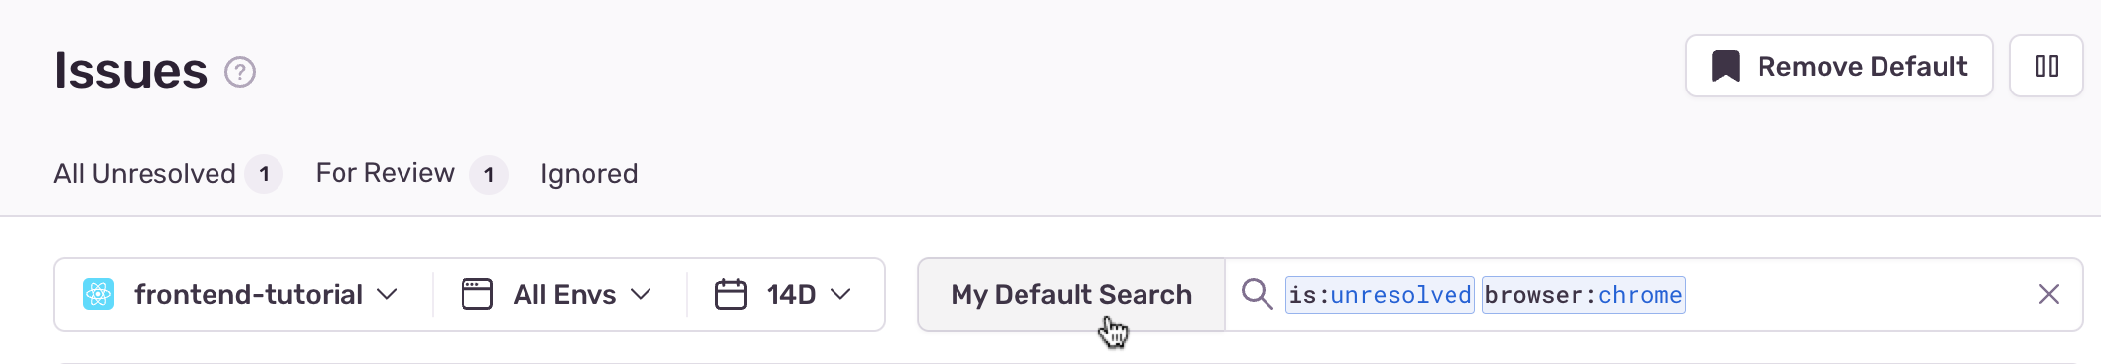2101x364 pixels.
Task: Open the Ignored tab
Action: tap(588, 174)
